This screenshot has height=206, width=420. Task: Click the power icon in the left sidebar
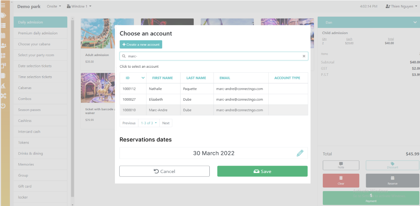(x=3, y=106)
